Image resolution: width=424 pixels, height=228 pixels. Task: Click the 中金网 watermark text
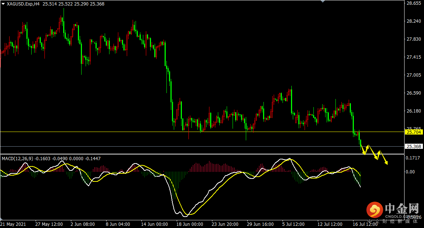[402, 209]
